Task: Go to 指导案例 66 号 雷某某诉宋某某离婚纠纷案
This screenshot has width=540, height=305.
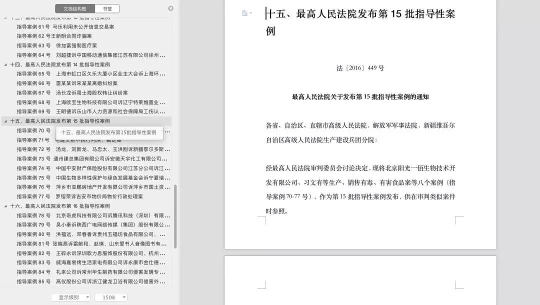Action: [67, 83]
